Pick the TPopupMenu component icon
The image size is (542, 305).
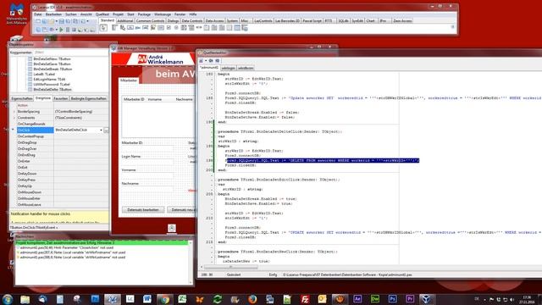pos(122,28)
